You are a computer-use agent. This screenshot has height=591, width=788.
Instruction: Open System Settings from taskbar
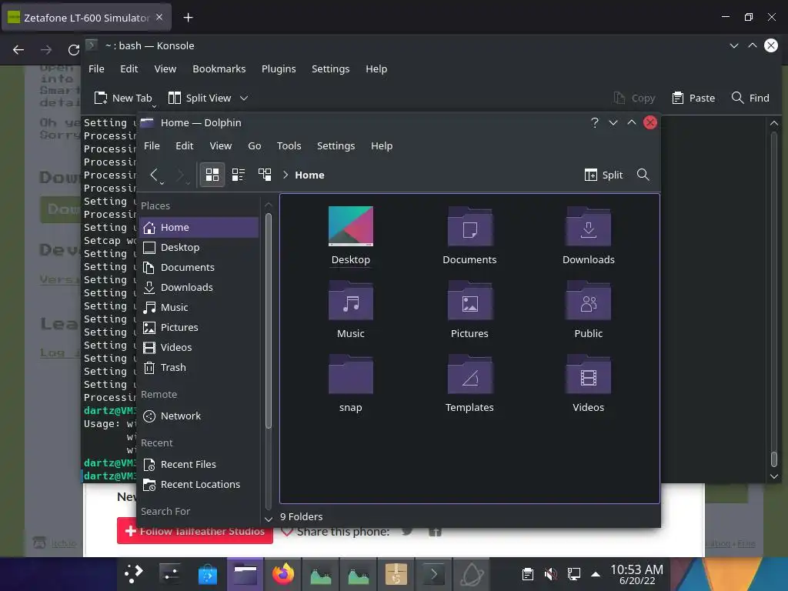coord(170,574)
